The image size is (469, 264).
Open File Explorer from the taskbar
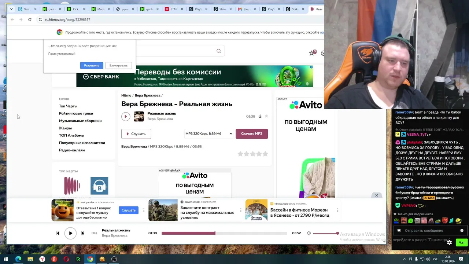(x=30, y=259)
